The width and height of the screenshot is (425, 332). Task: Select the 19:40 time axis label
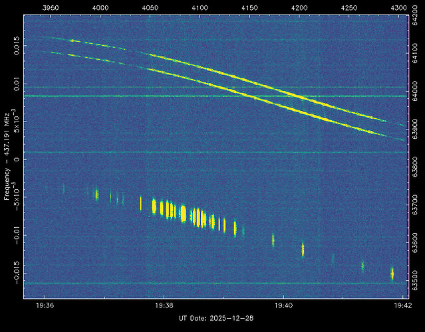tap(283, 306)
